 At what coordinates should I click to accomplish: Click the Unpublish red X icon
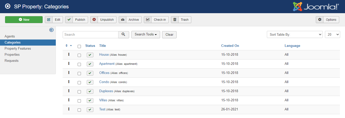[94, 20]
